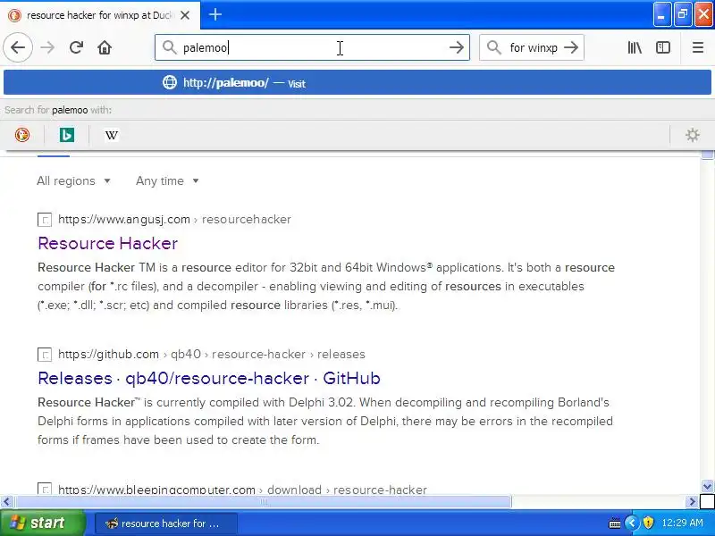Open Releases qb40/resource-hacker GitHub link
The height and width of the screenshot is (536, 715).
(209, 378)
